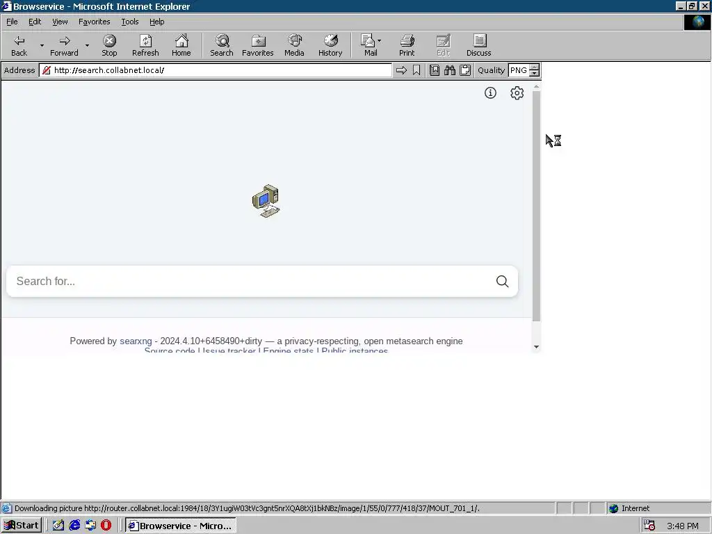Screen dimensions: 712x534
Task: Open the View menu
Action: (x=60, y=22)
